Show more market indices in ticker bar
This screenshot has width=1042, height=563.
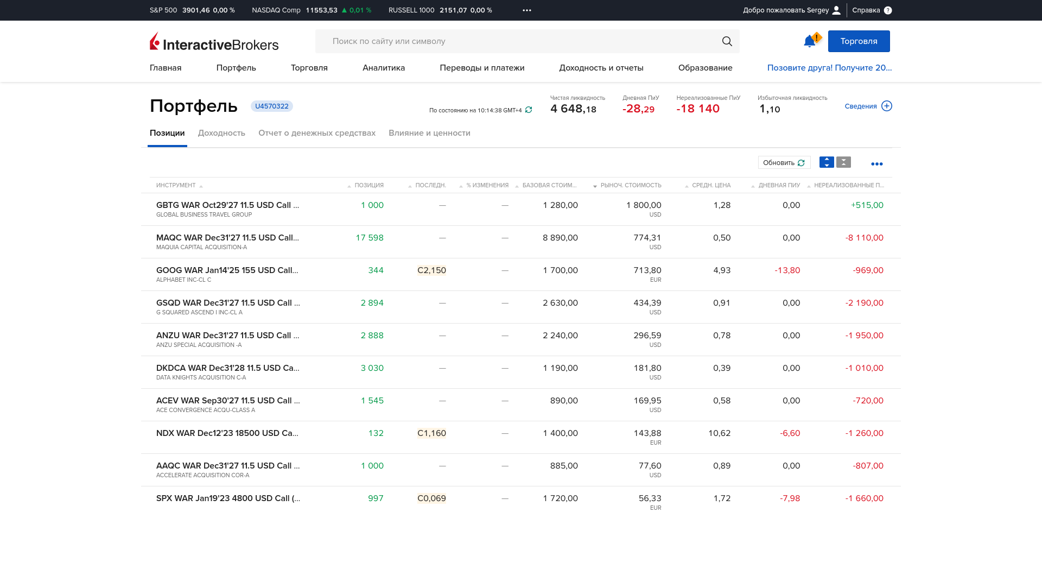click(x=526, y=10)
